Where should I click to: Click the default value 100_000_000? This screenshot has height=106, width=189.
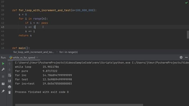pyautogui.click(x=84, y=10)
